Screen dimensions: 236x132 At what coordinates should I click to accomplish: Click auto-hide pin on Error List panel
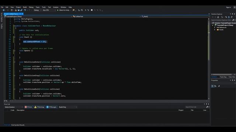206,104
